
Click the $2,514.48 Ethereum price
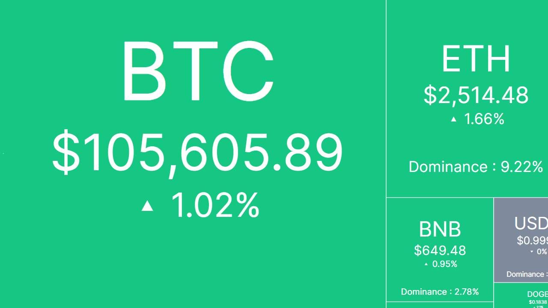[476, 95]
